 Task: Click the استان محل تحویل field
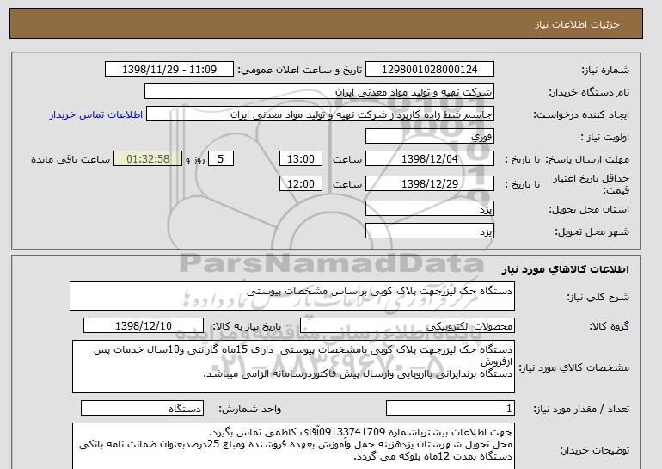pos(429,209)
